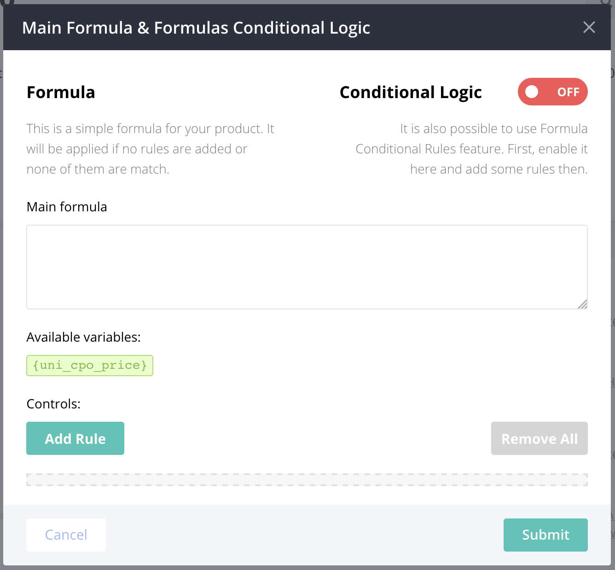Click the Available variables label
615x570 pixels.
point(83,337)
